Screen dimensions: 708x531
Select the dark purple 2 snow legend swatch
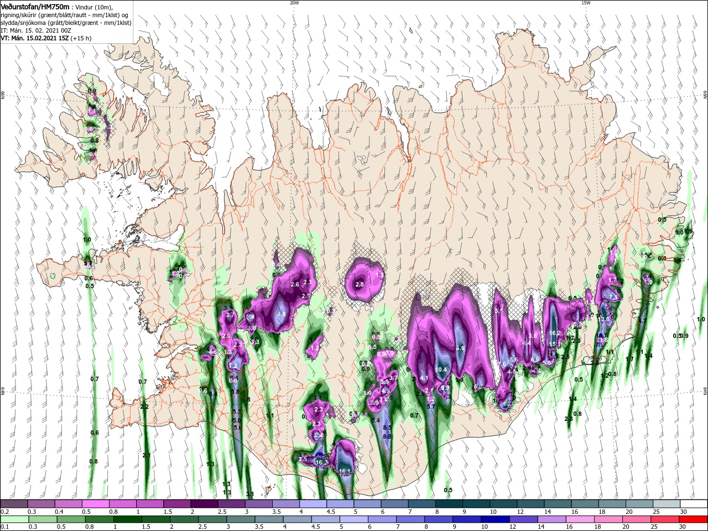pyautogui.click(x=204, y=504)
